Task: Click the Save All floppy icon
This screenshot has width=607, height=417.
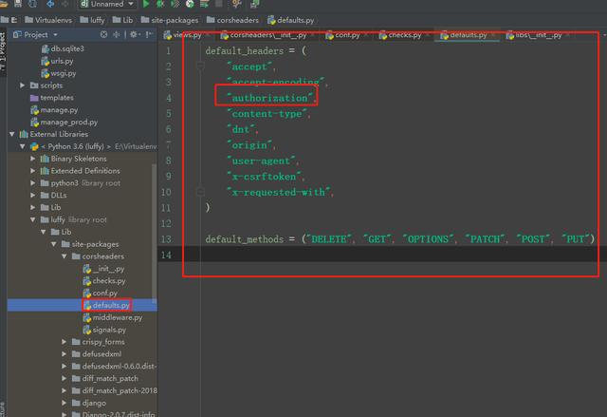Action: click(18, 4)
